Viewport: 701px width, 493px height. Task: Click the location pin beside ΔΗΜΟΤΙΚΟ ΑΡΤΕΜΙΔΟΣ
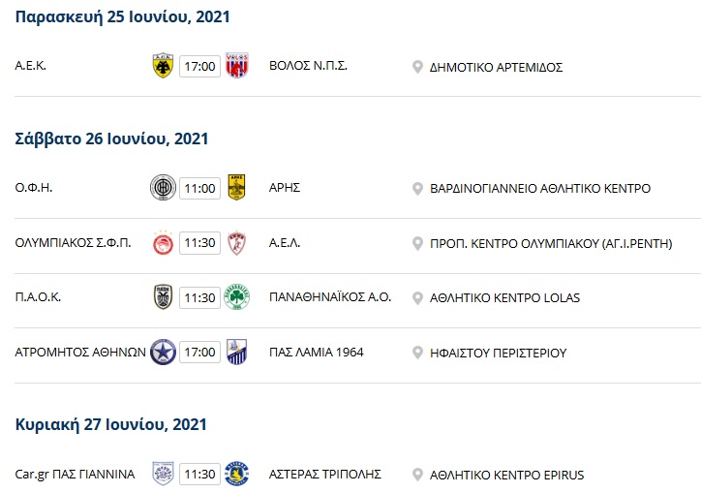point(417,67)
